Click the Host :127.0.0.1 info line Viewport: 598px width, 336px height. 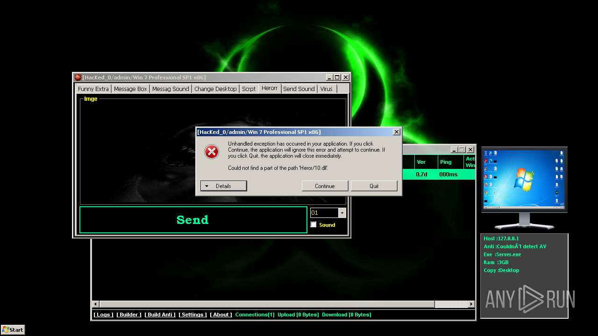501,238
